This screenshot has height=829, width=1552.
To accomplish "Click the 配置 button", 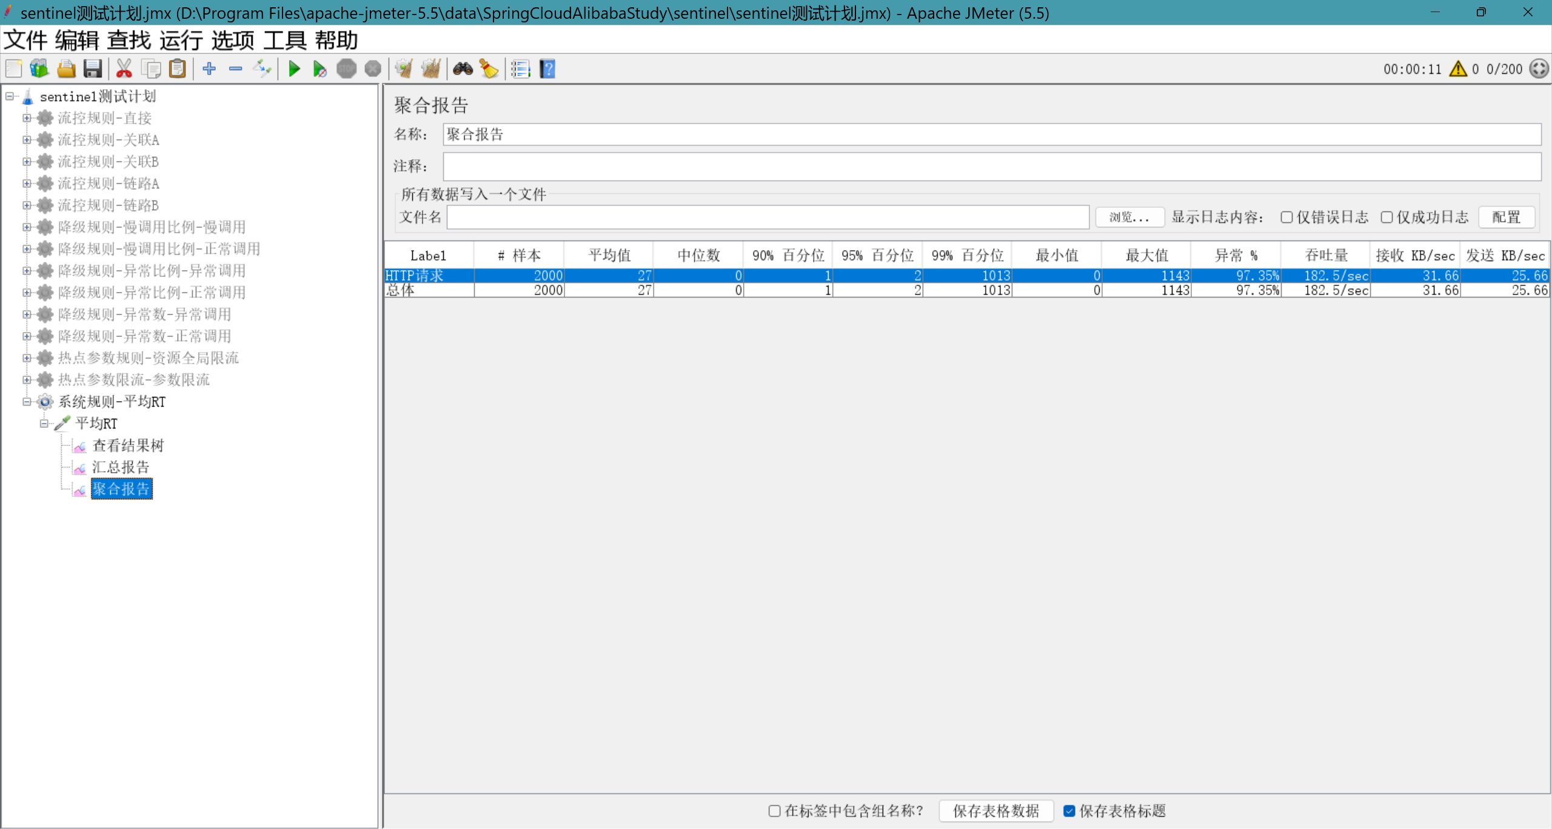I will pyautogui.click(x=1506, y=217).
